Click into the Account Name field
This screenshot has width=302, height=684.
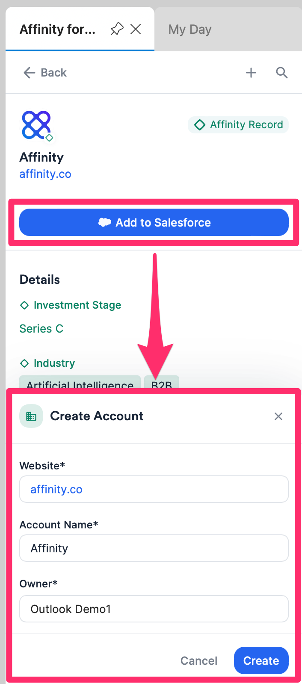[154, 548]
